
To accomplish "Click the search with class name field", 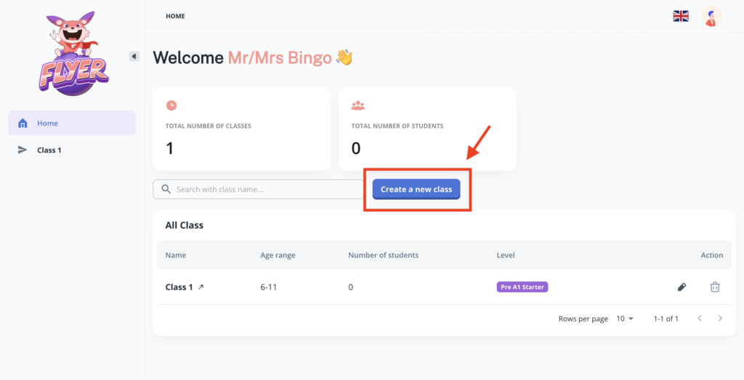I will coord(265,190).
